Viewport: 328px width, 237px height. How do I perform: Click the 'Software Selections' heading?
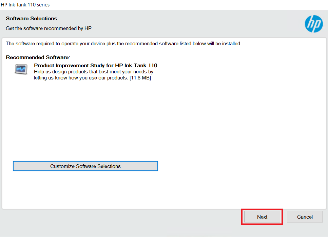pyautogui.click(x=32, y=19)
